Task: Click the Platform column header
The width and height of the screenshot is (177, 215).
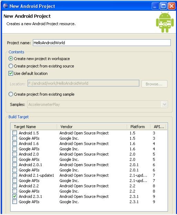Action: [139, 127]
